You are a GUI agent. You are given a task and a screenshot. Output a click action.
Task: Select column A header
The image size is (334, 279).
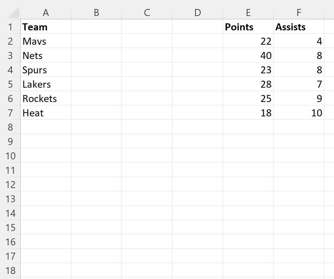(x=46, y=13)
